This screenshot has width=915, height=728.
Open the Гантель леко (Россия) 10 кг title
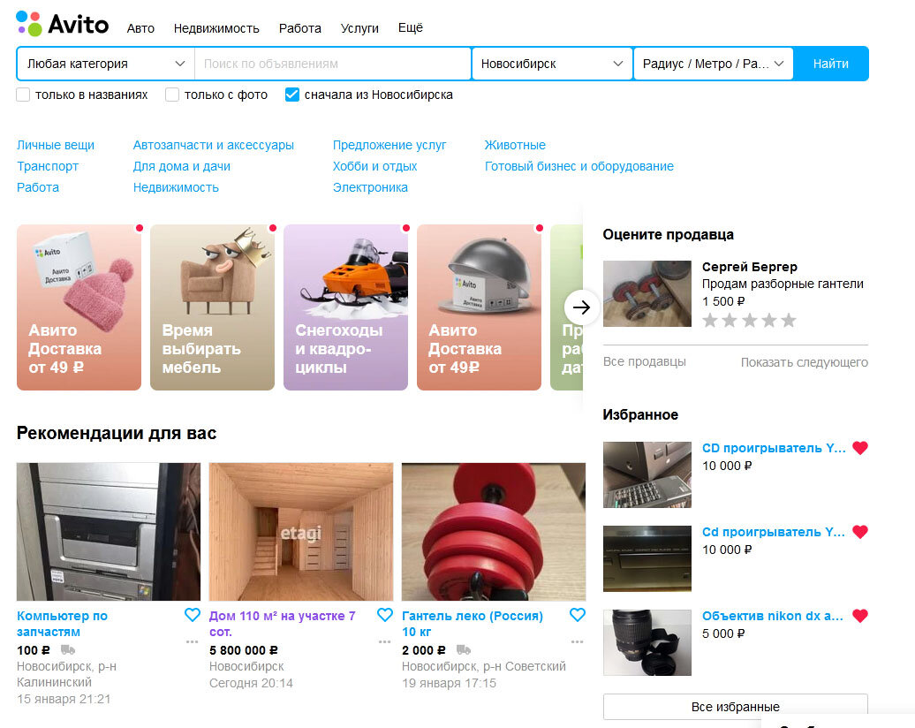pos(473,624)
